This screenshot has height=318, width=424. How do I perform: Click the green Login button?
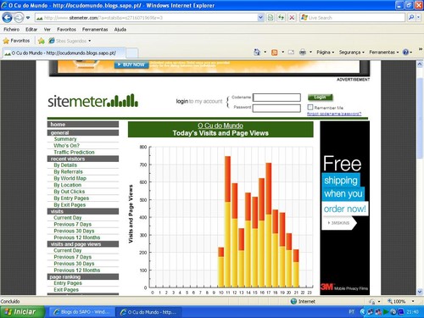coord(320,98)
